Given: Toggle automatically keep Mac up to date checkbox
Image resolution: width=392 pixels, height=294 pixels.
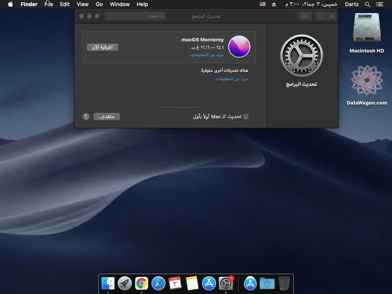Looking at the screenshot, I should 246,116.
